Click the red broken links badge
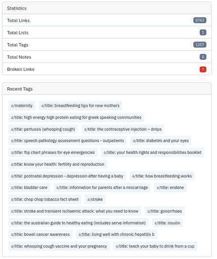The width and height of the screenshot is (217, 259). [203, 69]
